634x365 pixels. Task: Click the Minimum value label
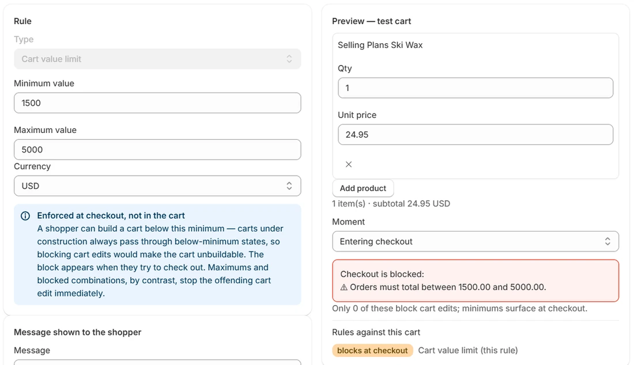[44, 83]
